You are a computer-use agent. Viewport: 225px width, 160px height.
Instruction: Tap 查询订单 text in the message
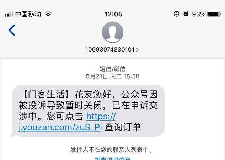click(123, 127)
